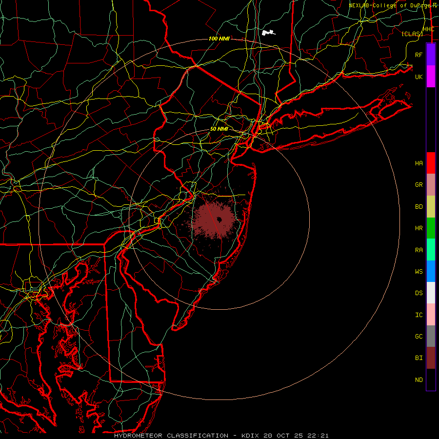The height and width of the screenshot is (439, 439).
Task: Click the ND legend label
Action: pyautogui.click(x=419, y=380)
